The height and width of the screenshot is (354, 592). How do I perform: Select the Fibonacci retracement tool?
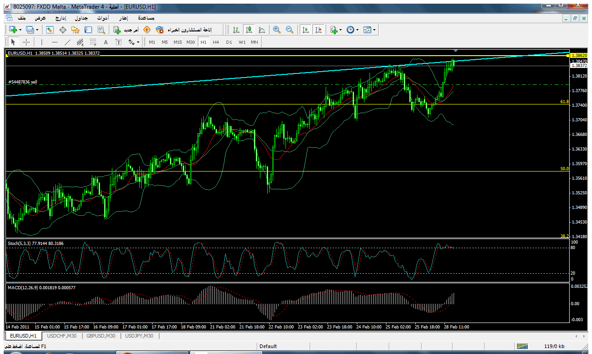[x=93, y=42]
